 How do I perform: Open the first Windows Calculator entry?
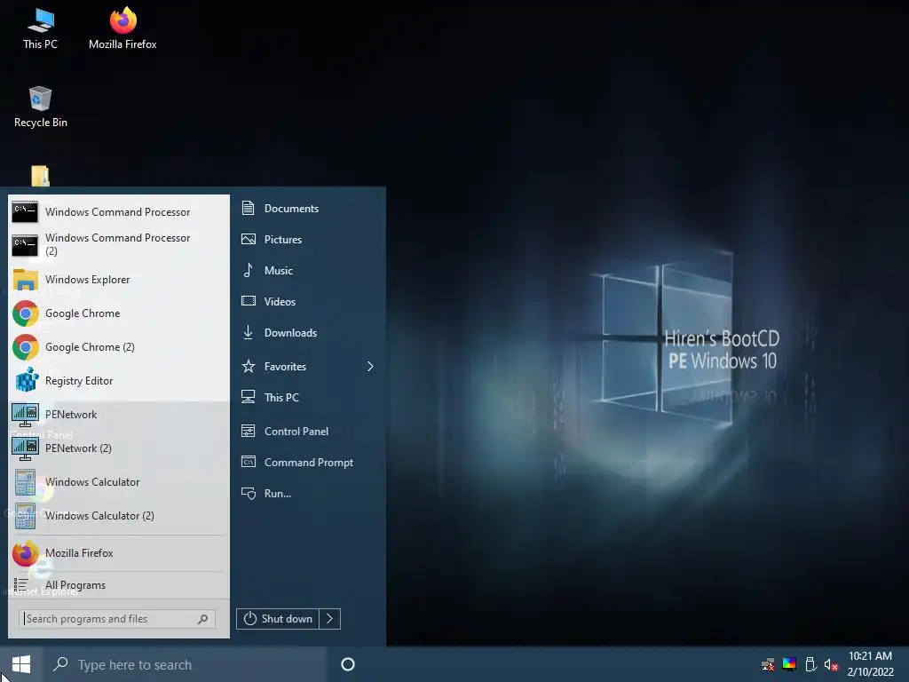(x=118, y=481)
